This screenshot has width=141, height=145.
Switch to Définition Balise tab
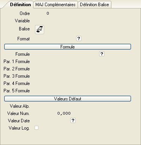pos(95,5)
